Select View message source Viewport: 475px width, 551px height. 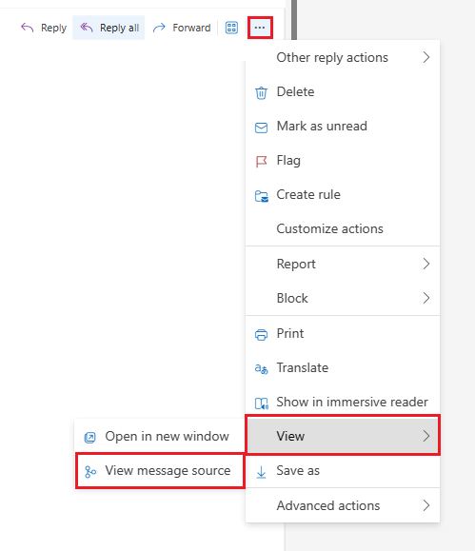click(x=160, y=470)
